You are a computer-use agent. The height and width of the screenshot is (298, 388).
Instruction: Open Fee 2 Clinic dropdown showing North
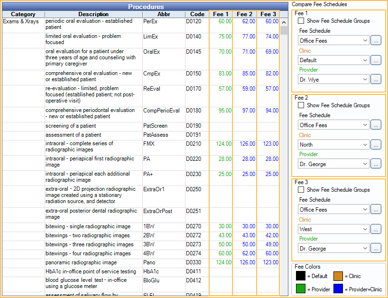coord(333,145)
